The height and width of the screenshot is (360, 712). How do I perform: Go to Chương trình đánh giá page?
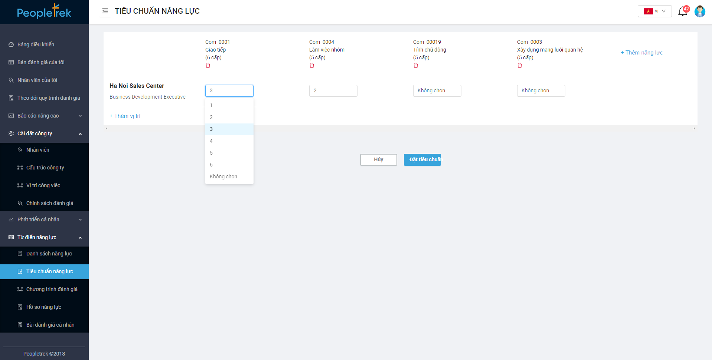(x=52, y=289)
